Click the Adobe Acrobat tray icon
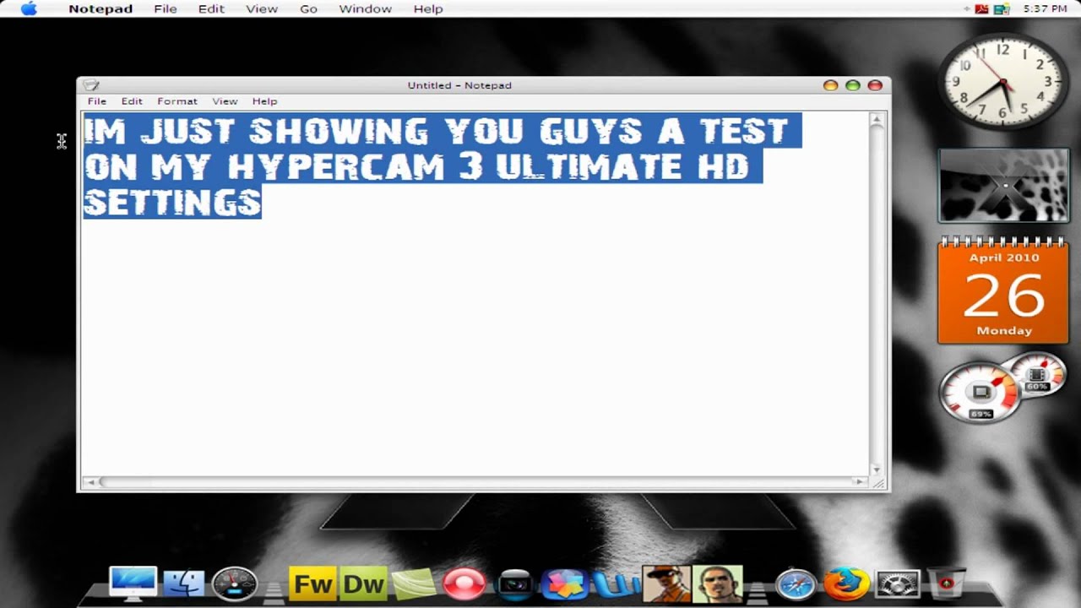Screen dimensions: 1081x608 [981, 9]
